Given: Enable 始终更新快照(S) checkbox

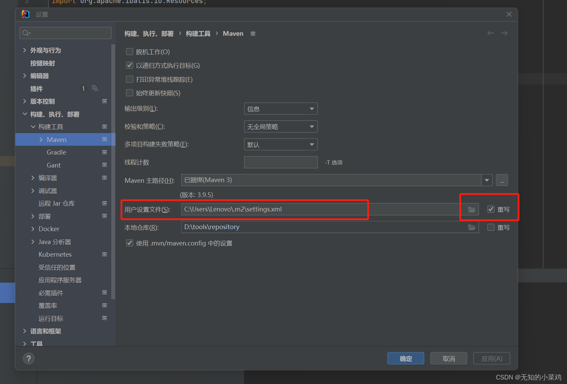Looking at the screenshot, I should pos(130,93).
